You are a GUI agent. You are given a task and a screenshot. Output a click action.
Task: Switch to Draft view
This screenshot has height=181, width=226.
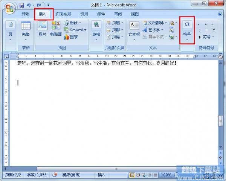(155, 175)
